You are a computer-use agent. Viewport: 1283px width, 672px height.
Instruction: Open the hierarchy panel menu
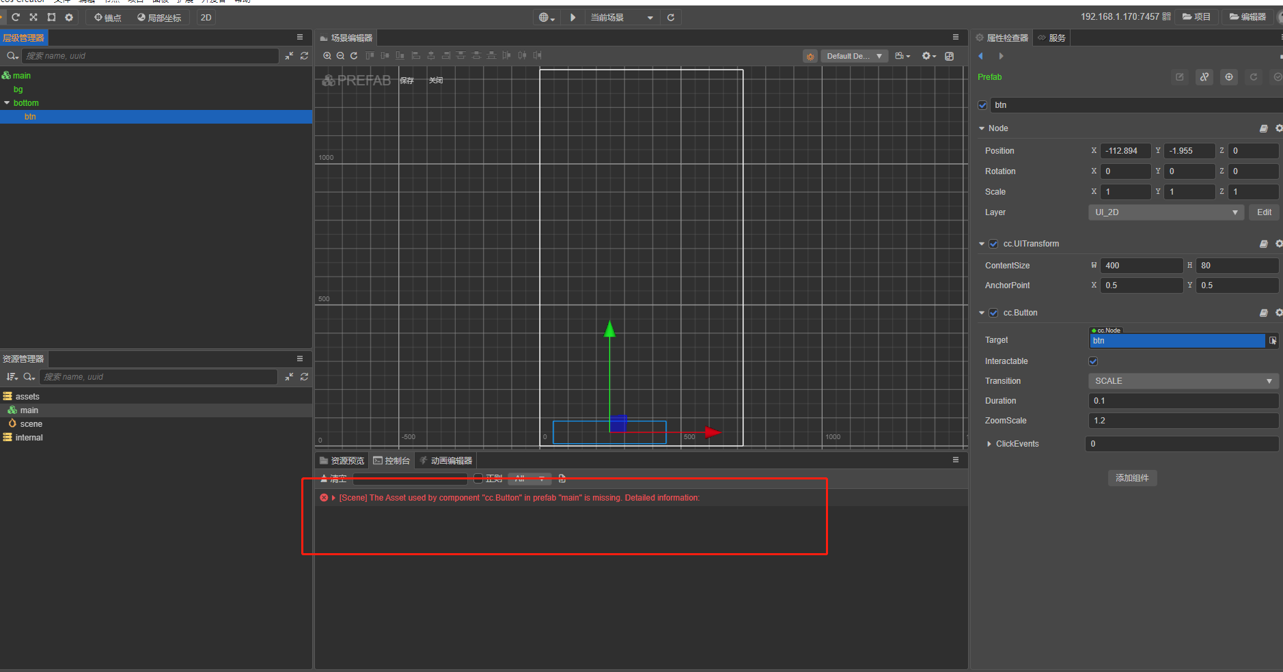pos(300,38)
